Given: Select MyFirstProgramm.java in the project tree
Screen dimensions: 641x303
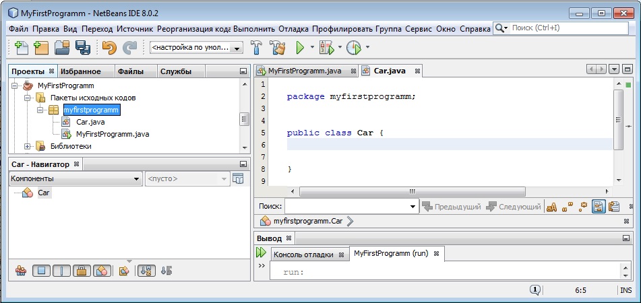Looking at the screenshot, I should point(113,134).
